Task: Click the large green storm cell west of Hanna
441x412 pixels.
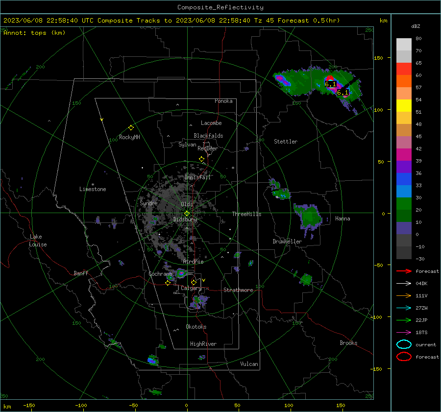Action: coord(308,217)
